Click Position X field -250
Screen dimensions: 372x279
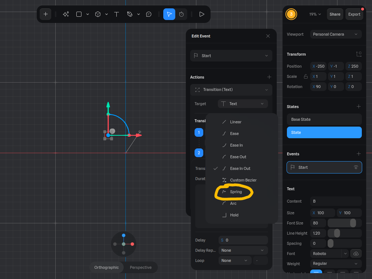pyautogui.click(x=318, y=66)
